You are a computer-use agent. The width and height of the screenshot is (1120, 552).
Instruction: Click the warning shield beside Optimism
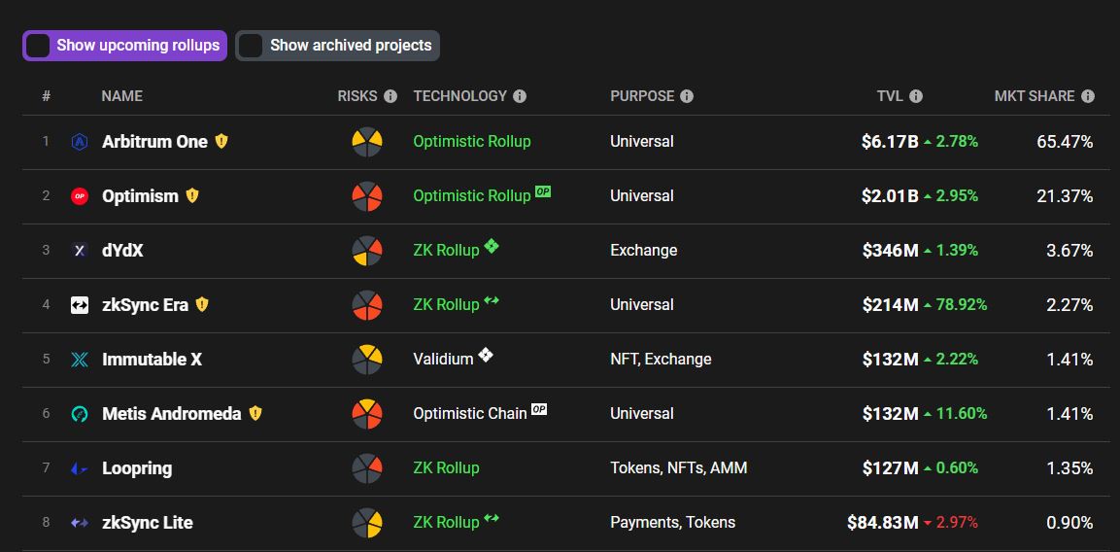192,195
